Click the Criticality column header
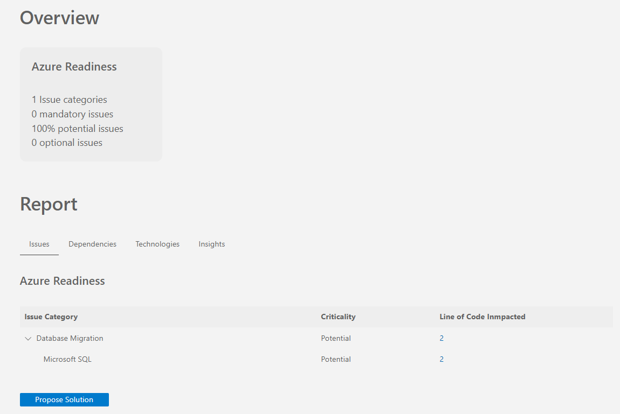620x414 pixels. [x=338, y=317]
